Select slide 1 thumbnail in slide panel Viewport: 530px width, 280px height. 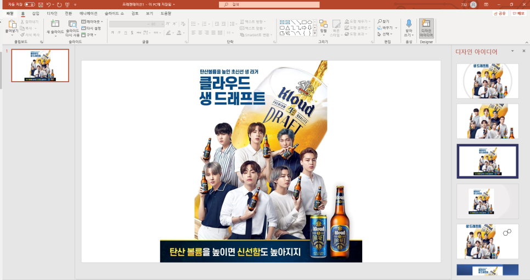tap(40, 66)
